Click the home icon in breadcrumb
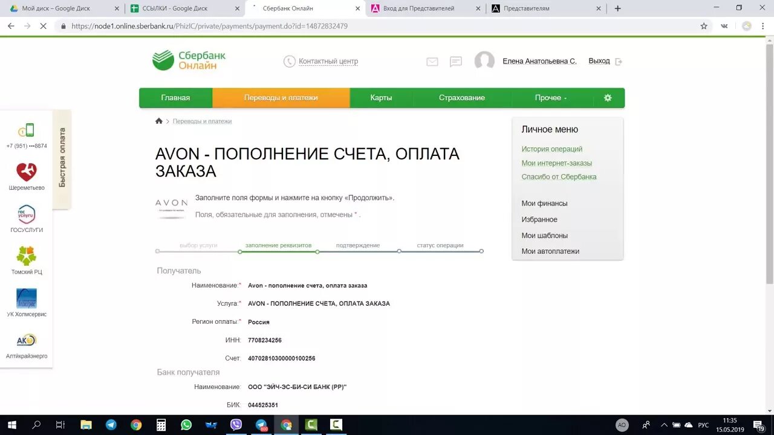Screen dimensions: 774x435 point(159,121)
